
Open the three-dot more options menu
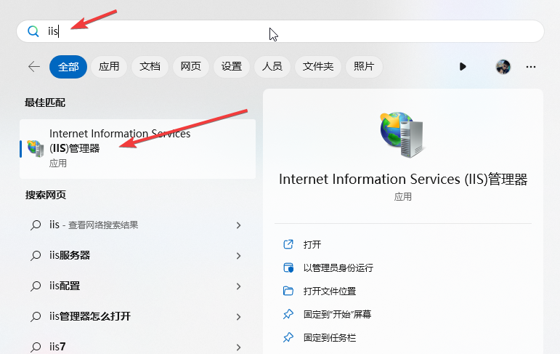(531, 66)
